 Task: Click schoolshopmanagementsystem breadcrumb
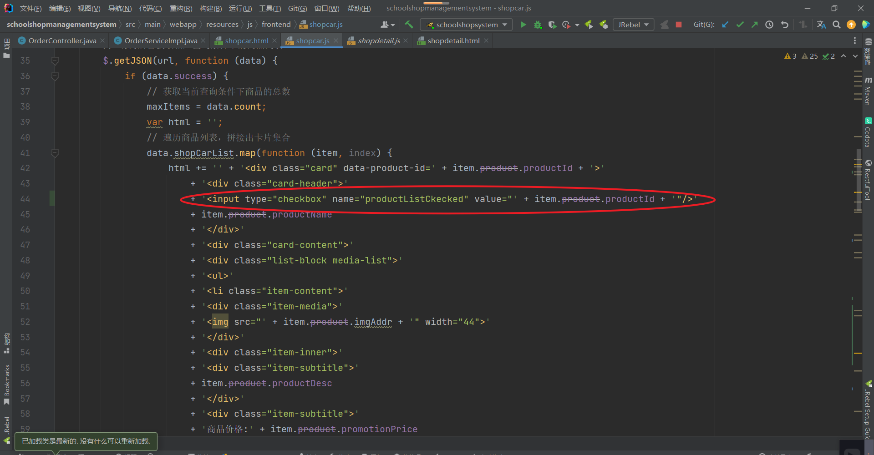[x=61, y=25]
